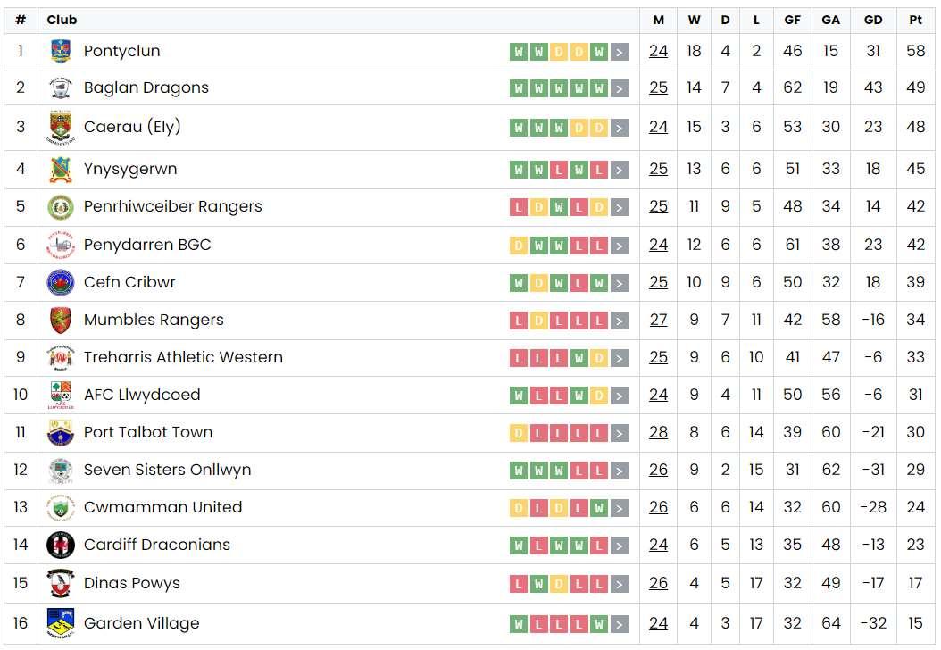Sort table by GD column header
This screenshot has width=941, height=650.
[873, 20]
